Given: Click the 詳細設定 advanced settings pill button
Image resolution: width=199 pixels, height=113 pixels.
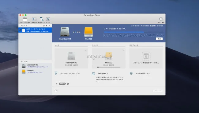Looking at the screenshot, I should click(x=62, y=84).
